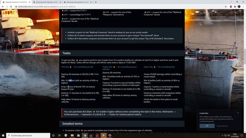Switch to the third Development Operation tab
This screenshot has width=246, height=138.
78,2
